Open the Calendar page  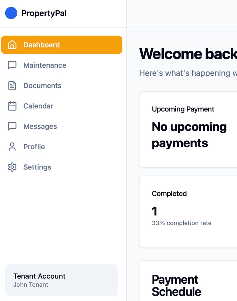tap(62, 106)
